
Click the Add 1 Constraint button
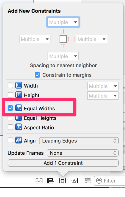(x=63, y=163)
